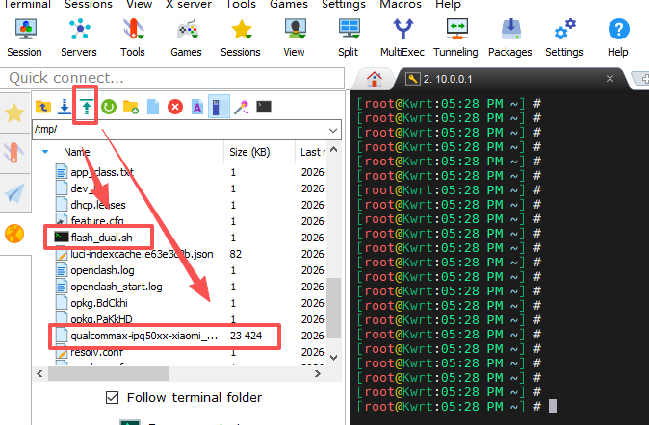Open the paper plane Macros sidebar tab

pos(14,193)
